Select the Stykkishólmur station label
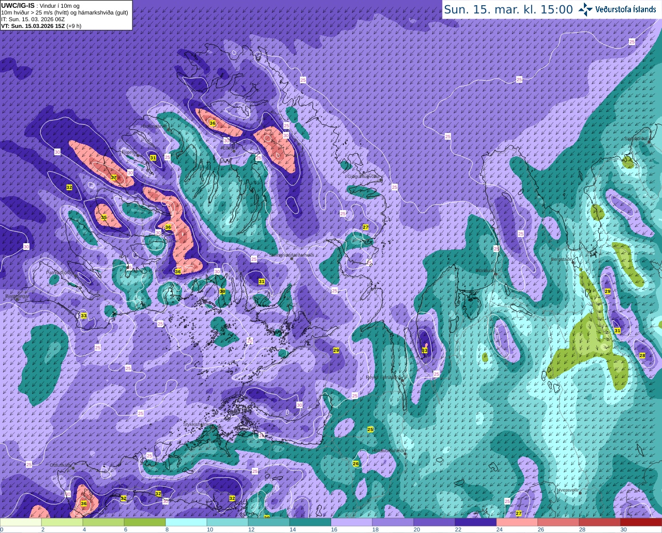Screen dimensions: 662x533 tap(198, 424)
